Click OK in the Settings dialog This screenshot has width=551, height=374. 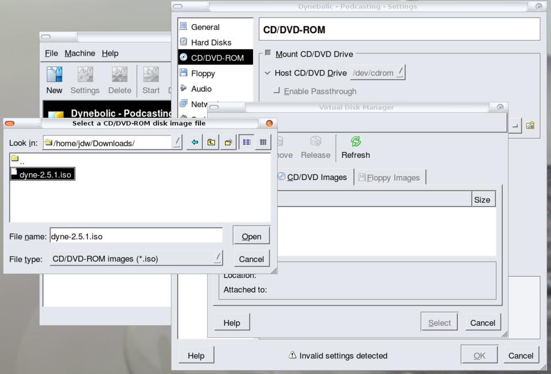(479, 356)
